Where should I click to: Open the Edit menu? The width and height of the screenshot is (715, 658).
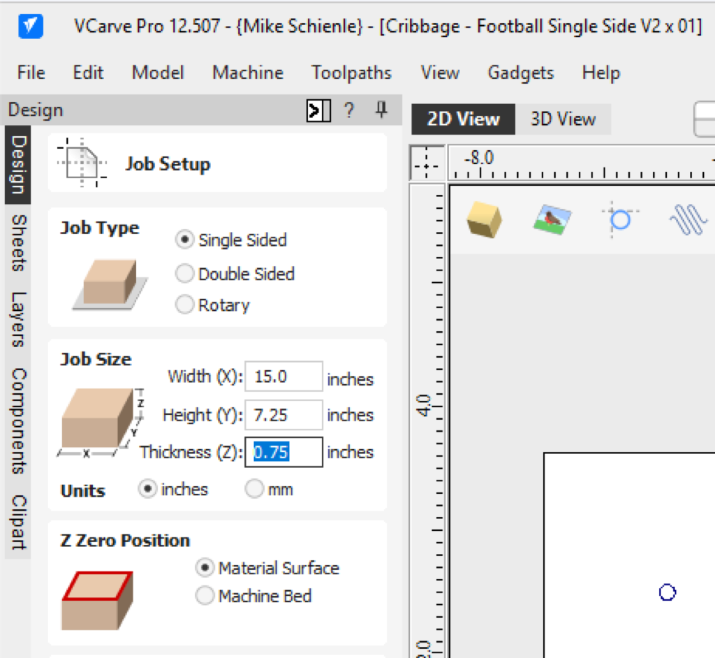point(88,73)
